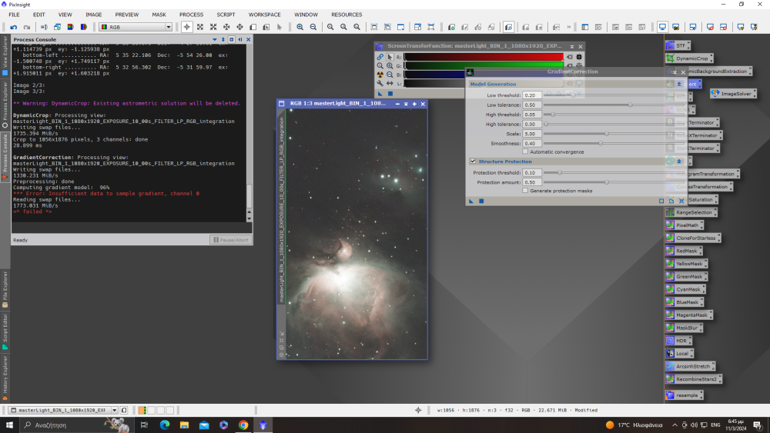Click the DynamicCrop process icon
This screenshot has height=433, width=770.
[x=691, y=58]
